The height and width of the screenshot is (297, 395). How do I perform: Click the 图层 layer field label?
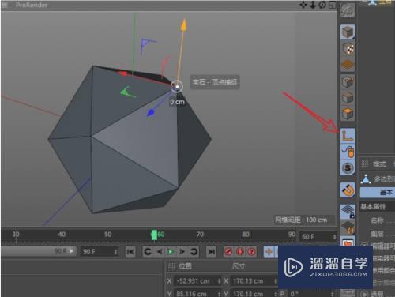click(377, 234)
